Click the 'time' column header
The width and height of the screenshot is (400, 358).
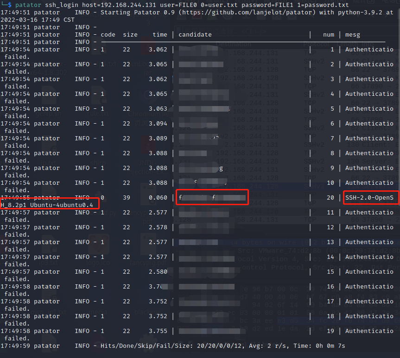pyautogui.click(x=160, y=35)
